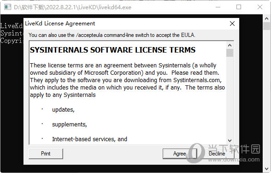Close the livekd64.exe console window

pos(260,7)
